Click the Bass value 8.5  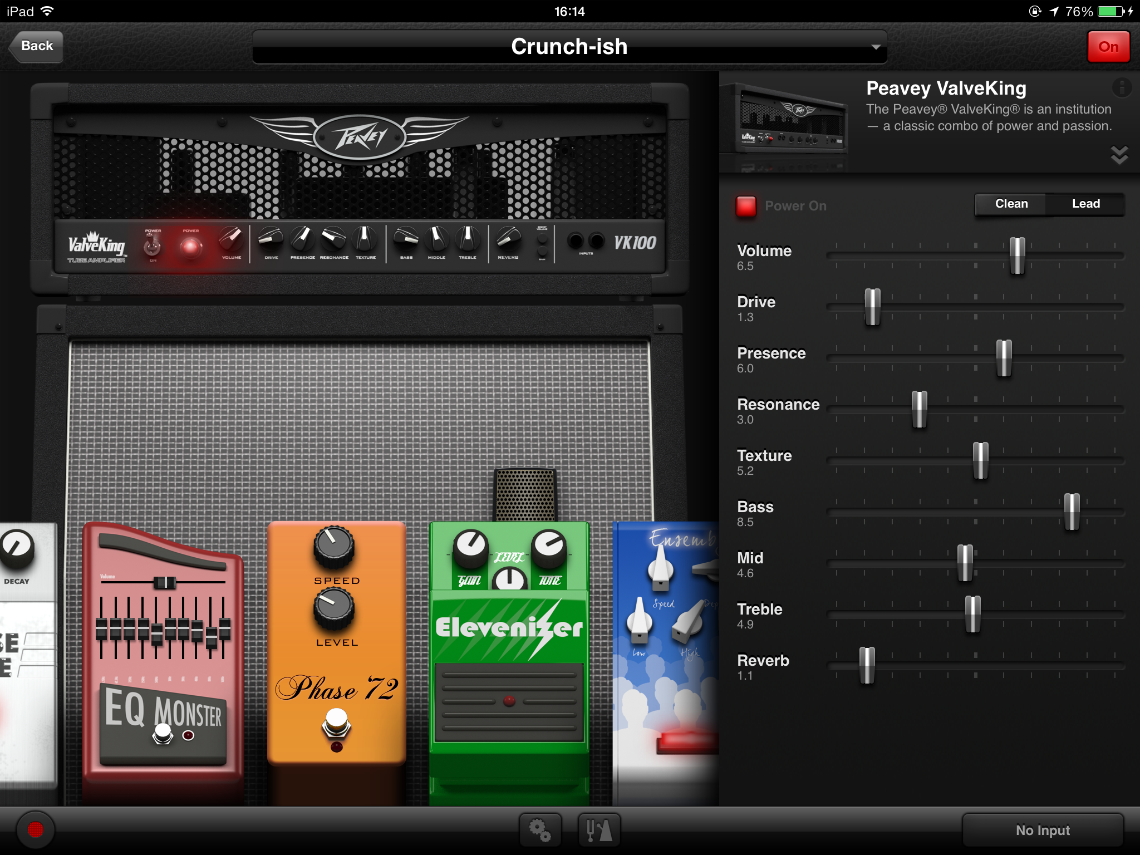click(x=745, y=522)
